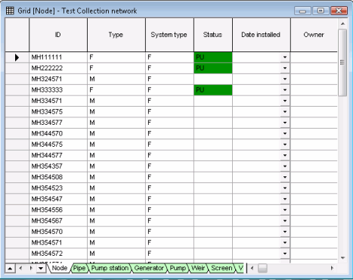The width and height of the screenshot is (353, 280).
Task: Click ID cell MH344577
Action: (x=58, y=155)
